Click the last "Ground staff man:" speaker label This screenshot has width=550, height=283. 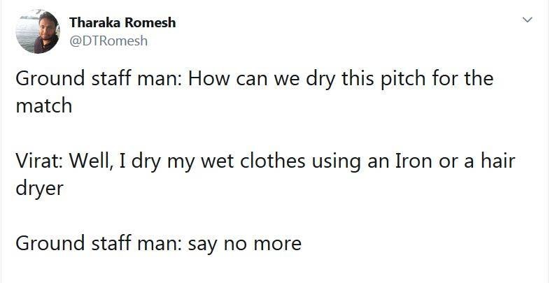pyautogui.click(x=99, y=244)
